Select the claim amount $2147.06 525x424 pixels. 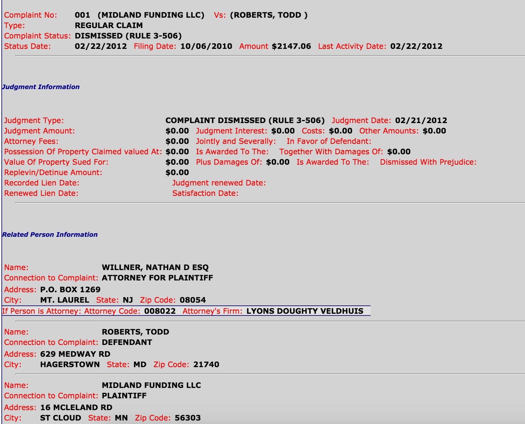pos(291,46)
